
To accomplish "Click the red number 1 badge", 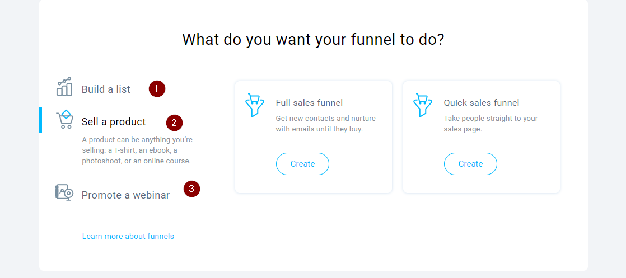I will pyautogui.click(x=157, y=88).
